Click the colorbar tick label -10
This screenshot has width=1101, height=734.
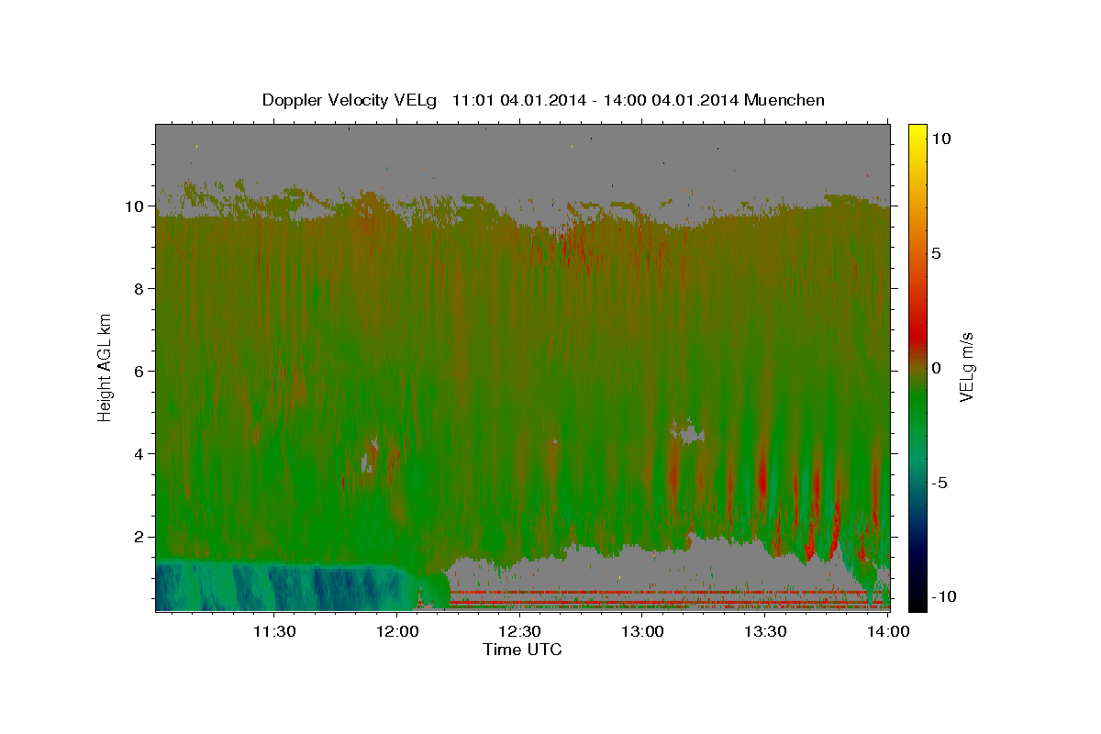(942, 596)
